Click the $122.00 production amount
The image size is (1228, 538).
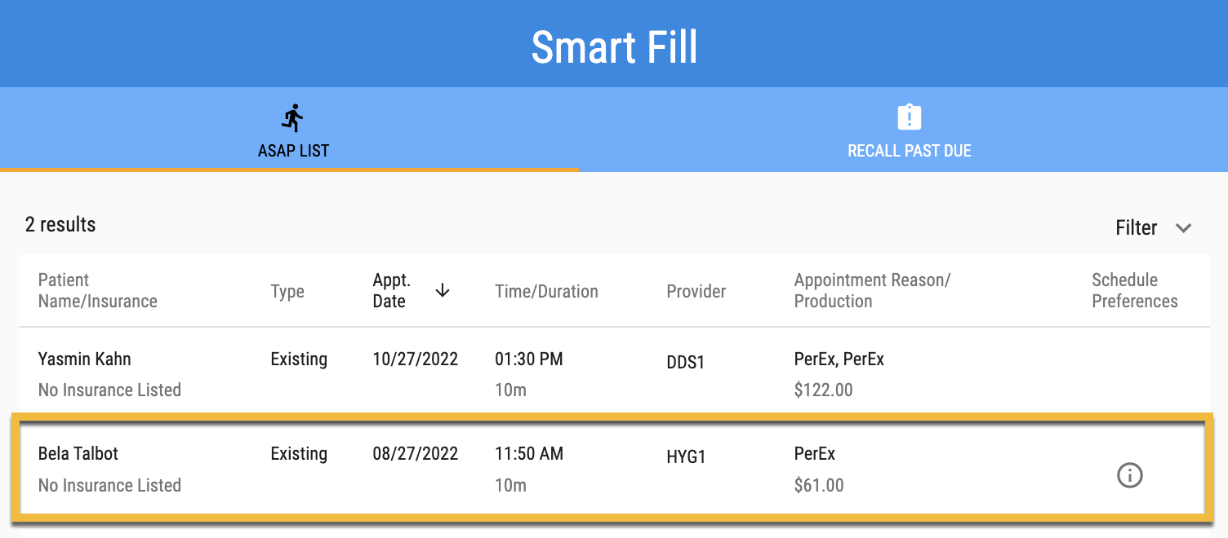[823, 390]
